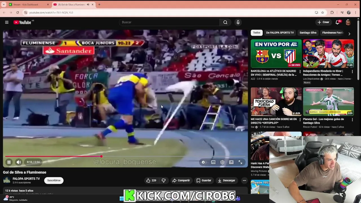The height and width of the screenshot is (203, 361).
Task: Enter fullscreen video mode
Action: (x=240, y=162)
